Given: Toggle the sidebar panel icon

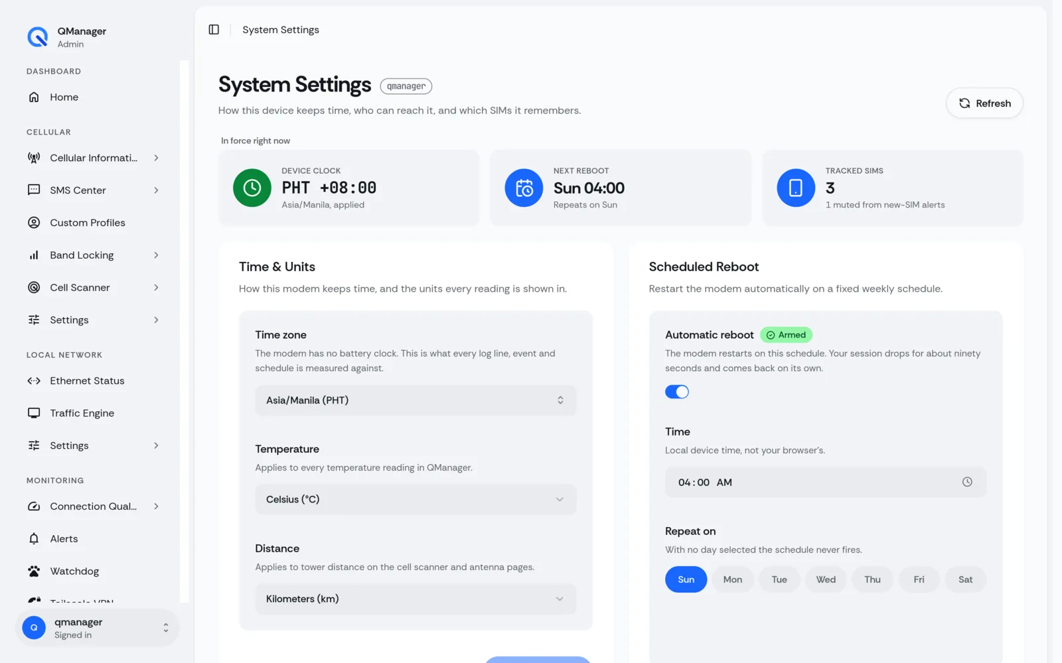Looking at the screenshot, I should point(214,30).
